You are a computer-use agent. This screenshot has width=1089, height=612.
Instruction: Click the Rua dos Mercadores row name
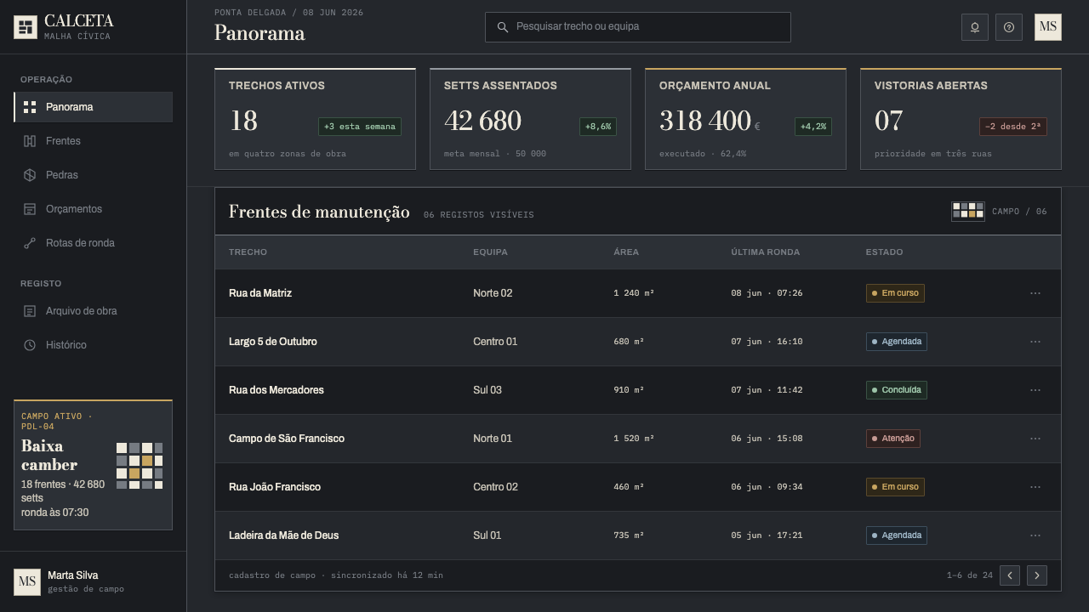(277, 390)
